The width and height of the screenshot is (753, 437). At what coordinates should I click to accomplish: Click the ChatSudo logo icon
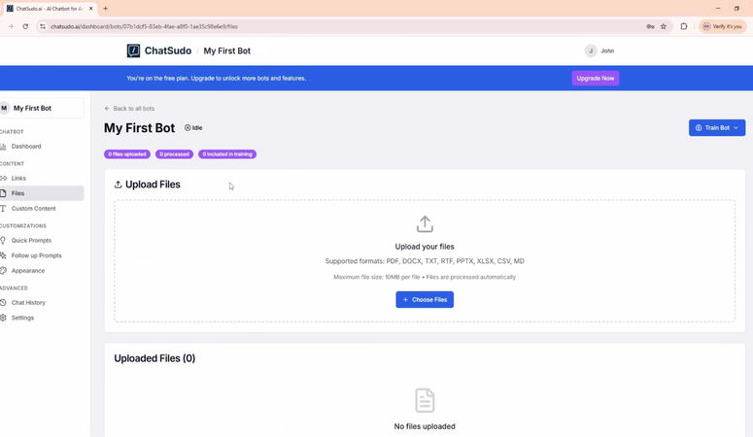(133, 50)
